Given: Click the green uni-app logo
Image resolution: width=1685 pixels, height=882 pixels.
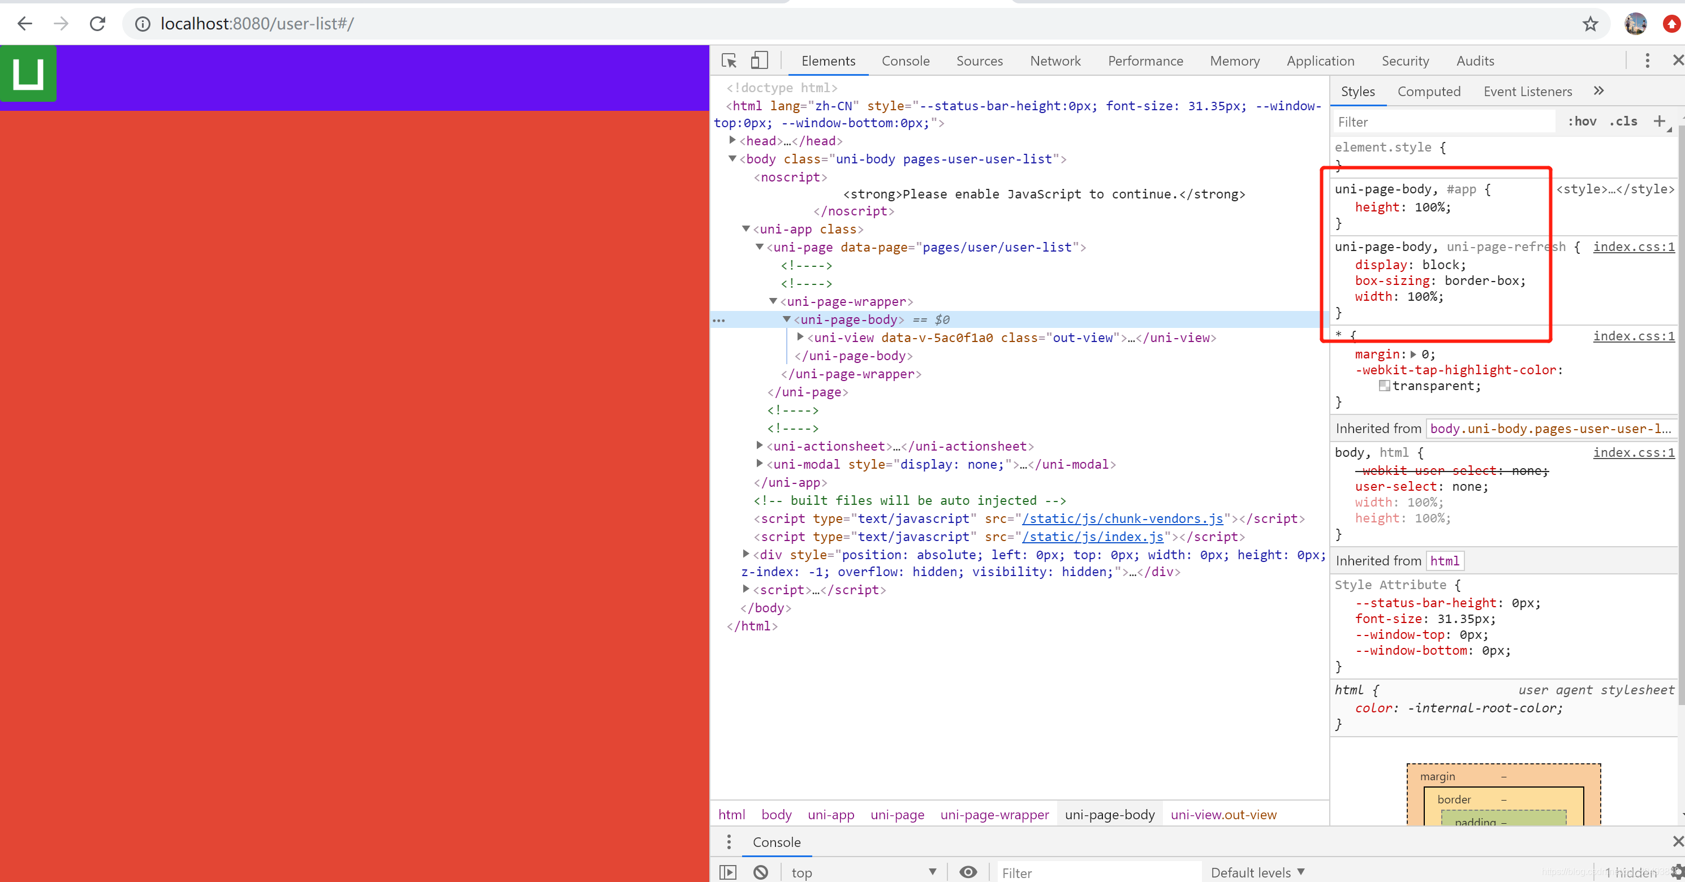Looking at the screenshot, I should click(x=28, y=73).
